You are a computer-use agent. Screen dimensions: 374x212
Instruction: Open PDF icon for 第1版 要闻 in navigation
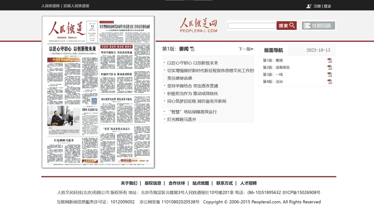point(329,60)
